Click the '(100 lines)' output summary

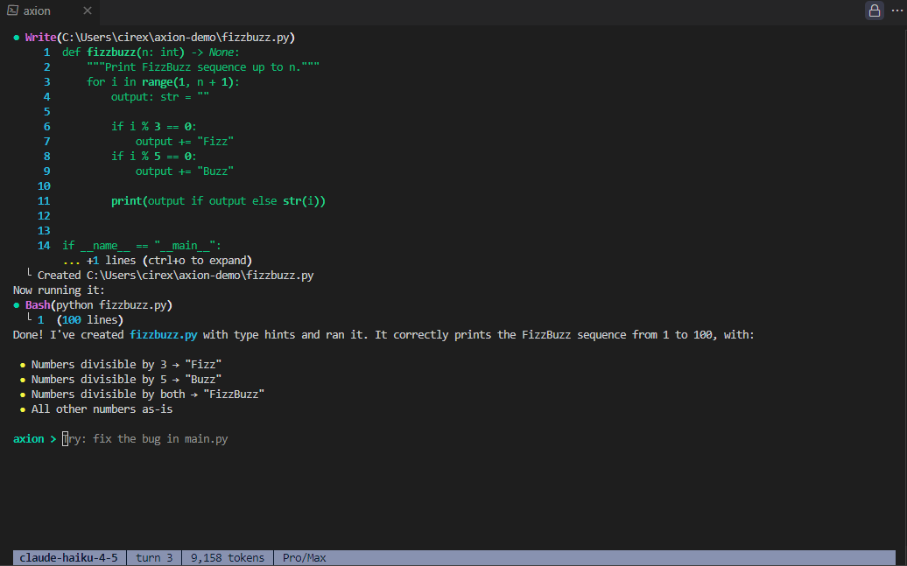[x=90, y=320]
